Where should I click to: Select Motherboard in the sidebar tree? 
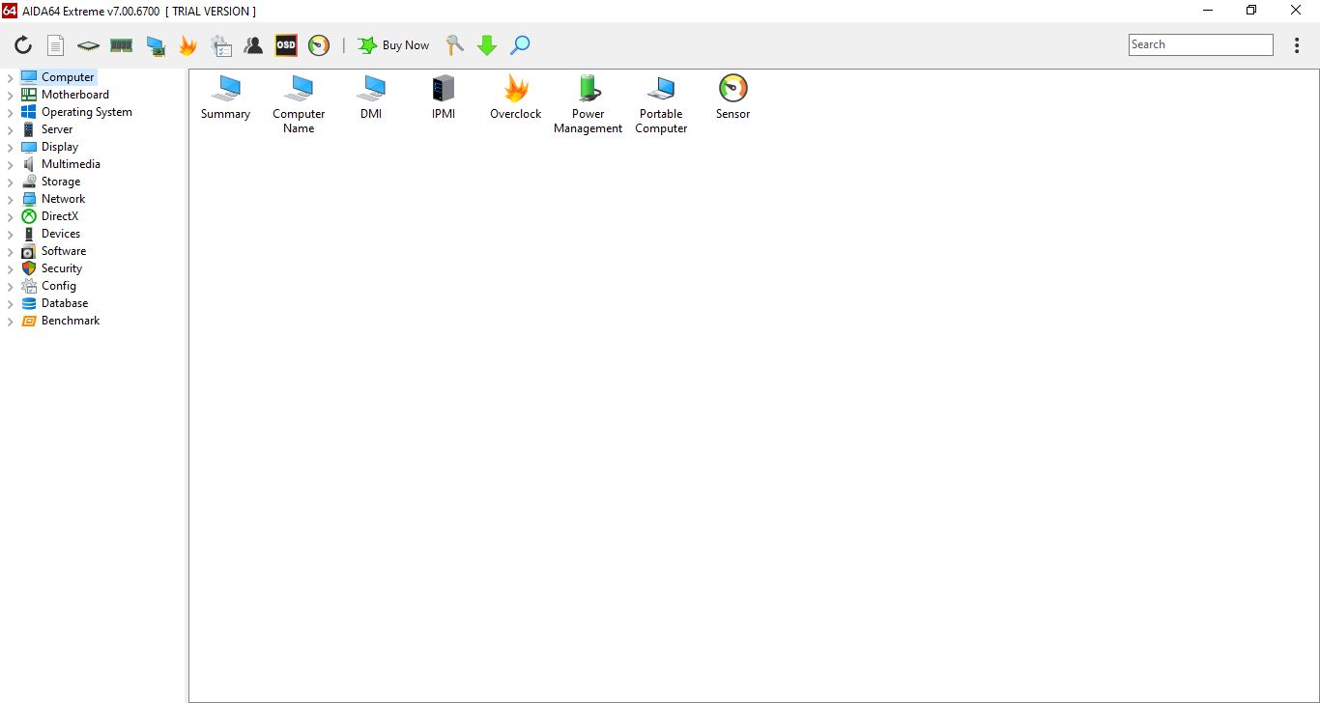[x=66, y=95]
